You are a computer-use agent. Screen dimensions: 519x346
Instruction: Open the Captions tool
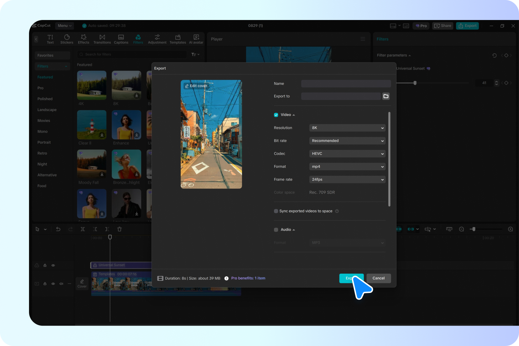pyautogui.click(x=121, y=39)
